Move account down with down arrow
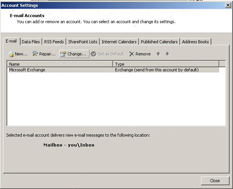This screenshot has height=189, width=233. pyautogui.click(x=167, y=54)
